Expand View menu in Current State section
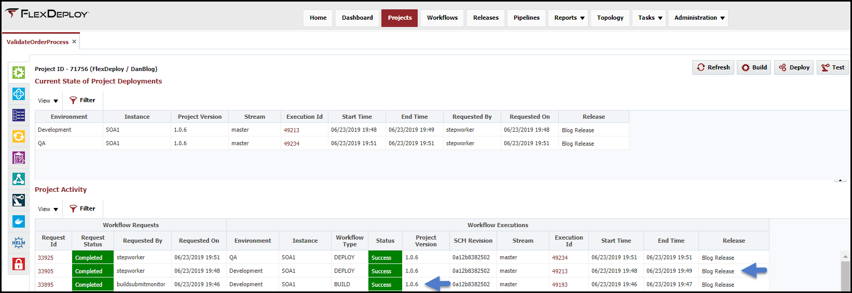The image size is (852, 293). tap(48, 101)
